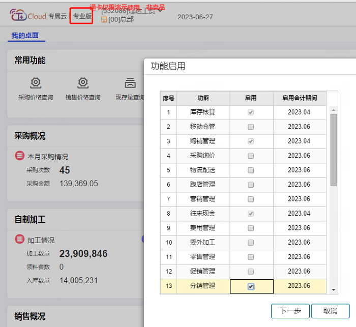Click the 启用会计期间 column header
Screen dimensions: 356x327
(300, 98)
